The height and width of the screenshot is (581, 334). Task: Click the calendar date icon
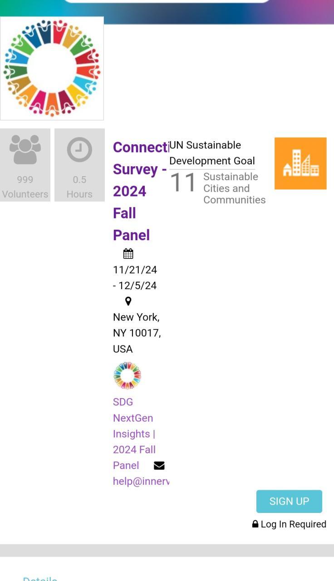coord(128,254)
